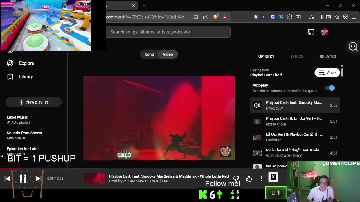Play Lil Uzi Vert & Playboi Carti: Thr... track
360x202 pixels.
click(x=295, y=137)
